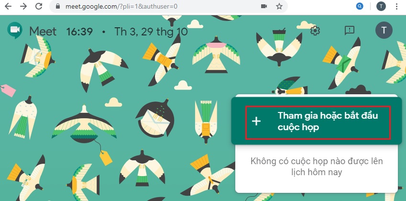Click the Meet title text
The width and height of the screenshot is (406, 201).
pos(43,32)
